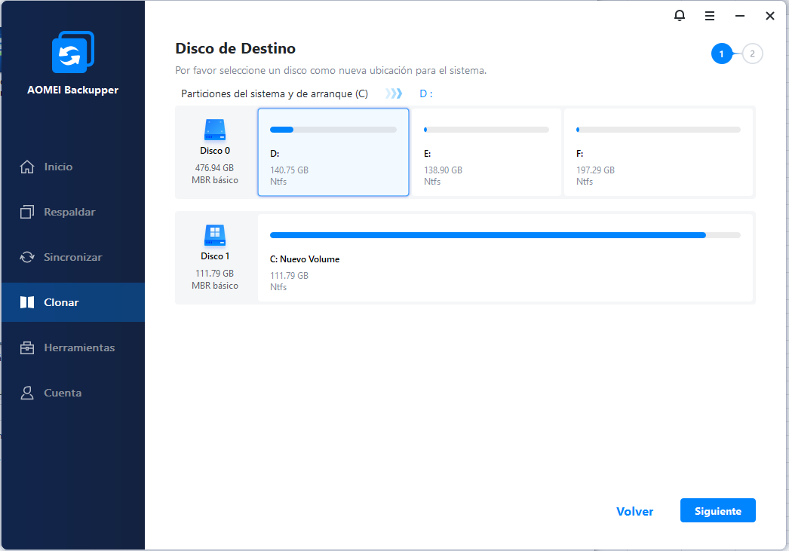Click the Cuenta user icon

(27, 393)
